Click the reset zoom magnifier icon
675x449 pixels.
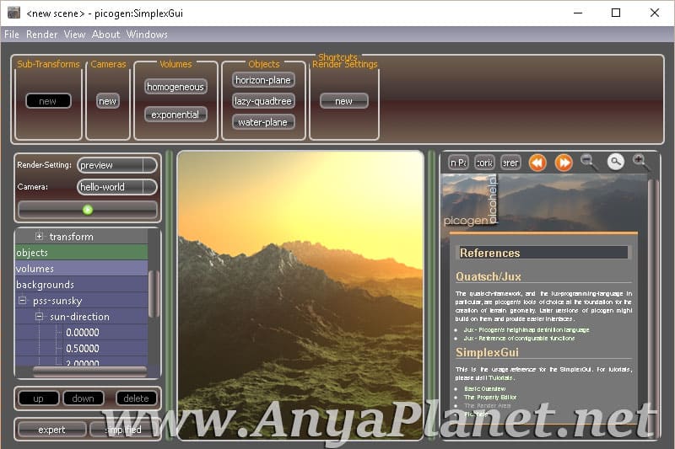click(616, 162)
